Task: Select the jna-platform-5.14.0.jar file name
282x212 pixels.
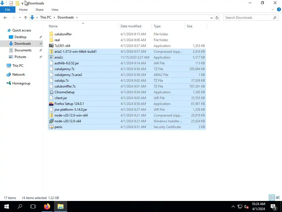Action: [x=71, y=110]
